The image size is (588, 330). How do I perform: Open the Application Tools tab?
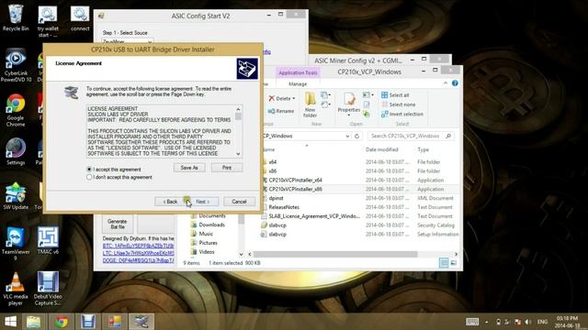coord(298,73)
